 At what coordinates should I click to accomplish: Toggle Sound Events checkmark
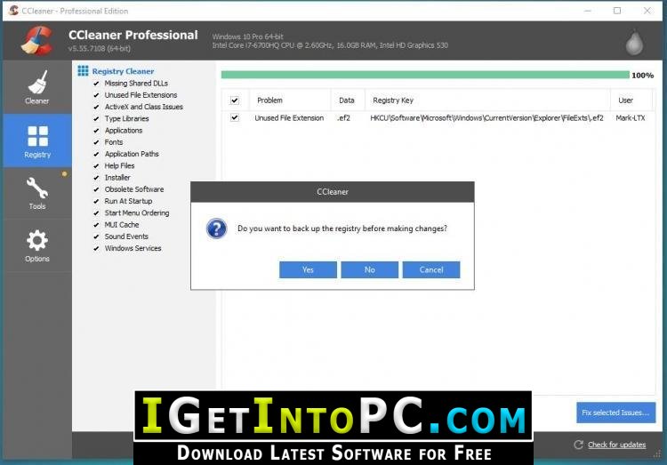click(x=96, y=237)
